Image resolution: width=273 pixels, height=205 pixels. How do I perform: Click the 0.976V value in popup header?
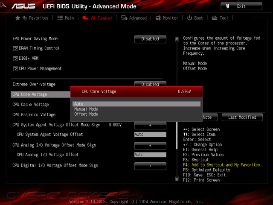tap(184, 91)
